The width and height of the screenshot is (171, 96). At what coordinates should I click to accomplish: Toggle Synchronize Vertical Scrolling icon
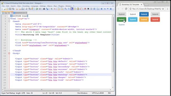59,9
